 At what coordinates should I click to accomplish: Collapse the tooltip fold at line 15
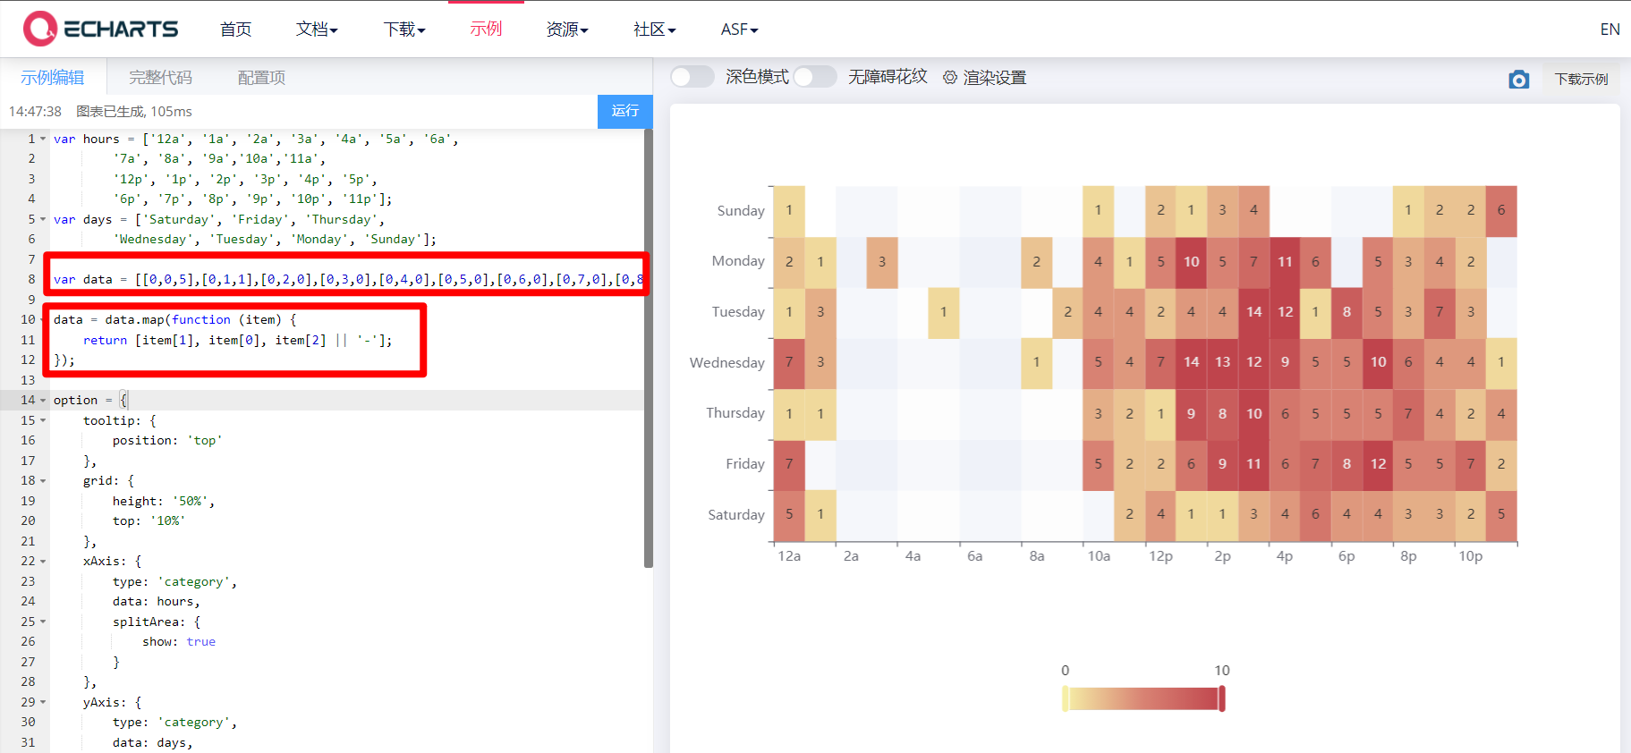click(43, 420)
